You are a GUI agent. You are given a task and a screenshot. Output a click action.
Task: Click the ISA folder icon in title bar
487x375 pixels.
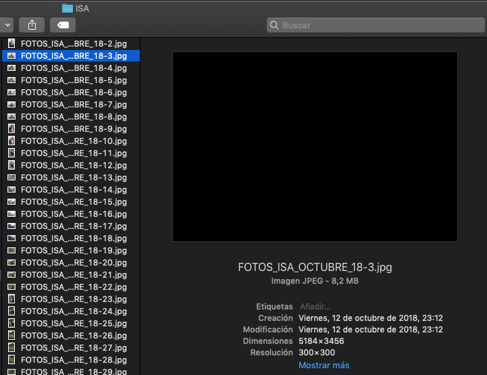(x=68, y=8)
